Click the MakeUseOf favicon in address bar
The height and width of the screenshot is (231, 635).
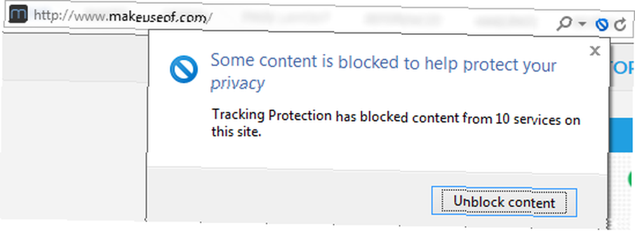coord(18,14)
